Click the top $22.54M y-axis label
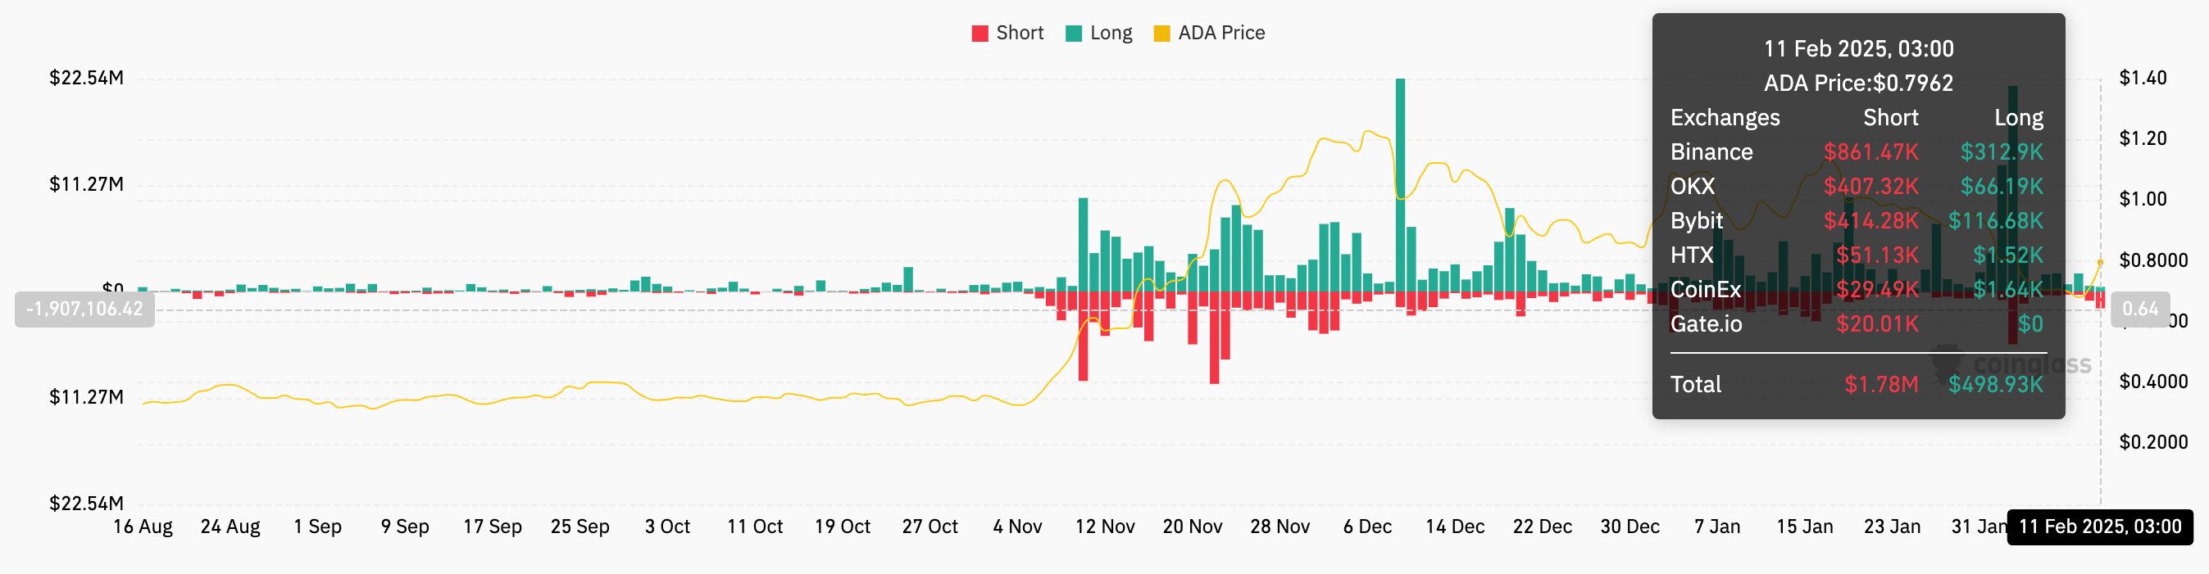The width and height of the screenshot is (2209, 574). tap(87, 78)
